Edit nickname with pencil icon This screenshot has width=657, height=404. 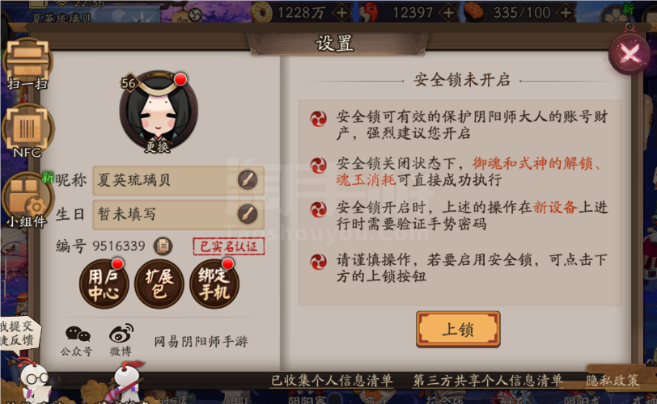[248, 180]
